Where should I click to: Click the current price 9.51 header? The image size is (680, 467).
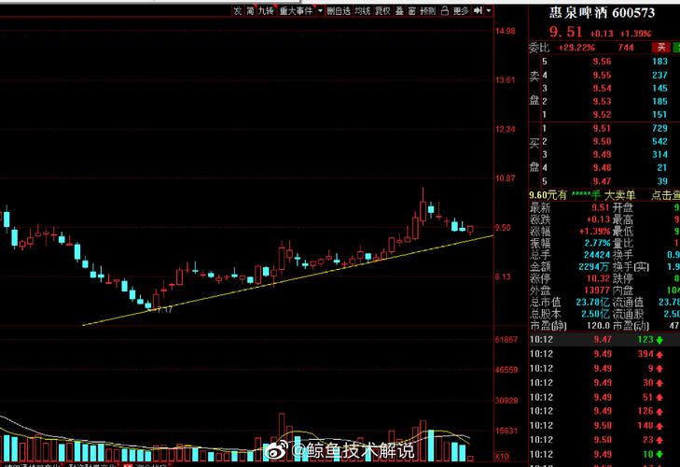point(565,32)
